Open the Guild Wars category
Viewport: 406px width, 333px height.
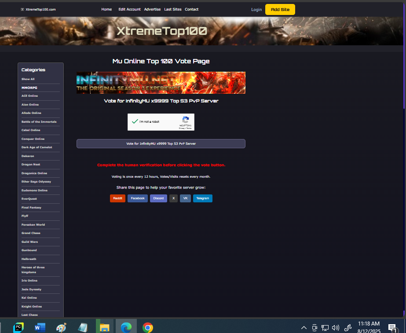pyautogui.click(x=29, y=242)
